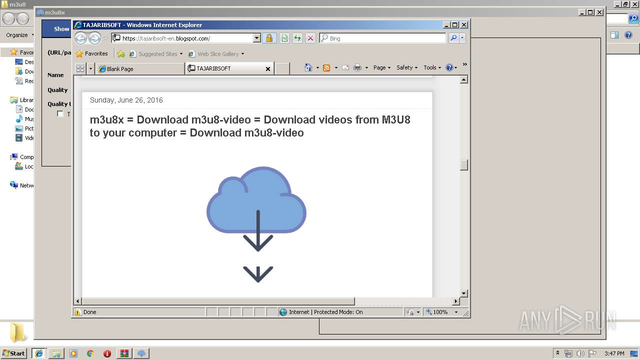Open the Home button dropdown arrow

click(317, 67)
